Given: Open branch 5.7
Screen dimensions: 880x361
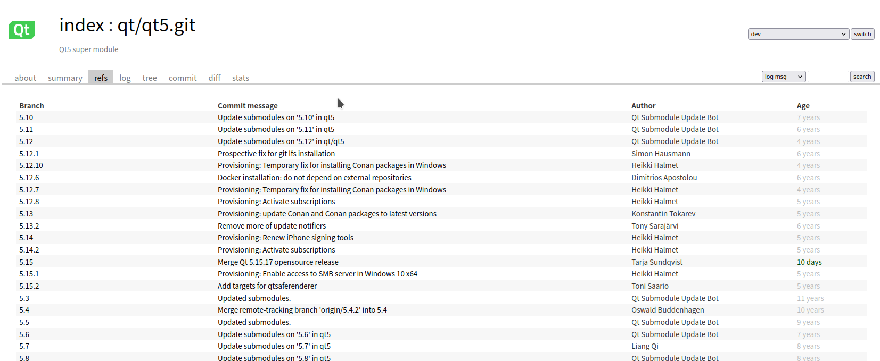Looking at the screenshot, I should pos(24,346).
